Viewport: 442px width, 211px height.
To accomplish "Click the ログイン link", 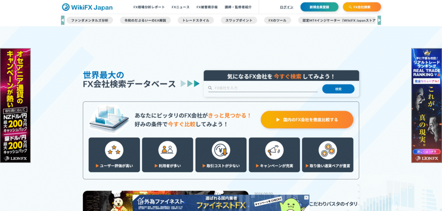I will pyautogui.click(x=287, y=7).
